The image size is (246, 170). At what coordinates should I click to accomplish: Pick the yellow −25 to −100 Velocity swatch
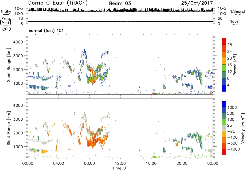click(224, 134)
